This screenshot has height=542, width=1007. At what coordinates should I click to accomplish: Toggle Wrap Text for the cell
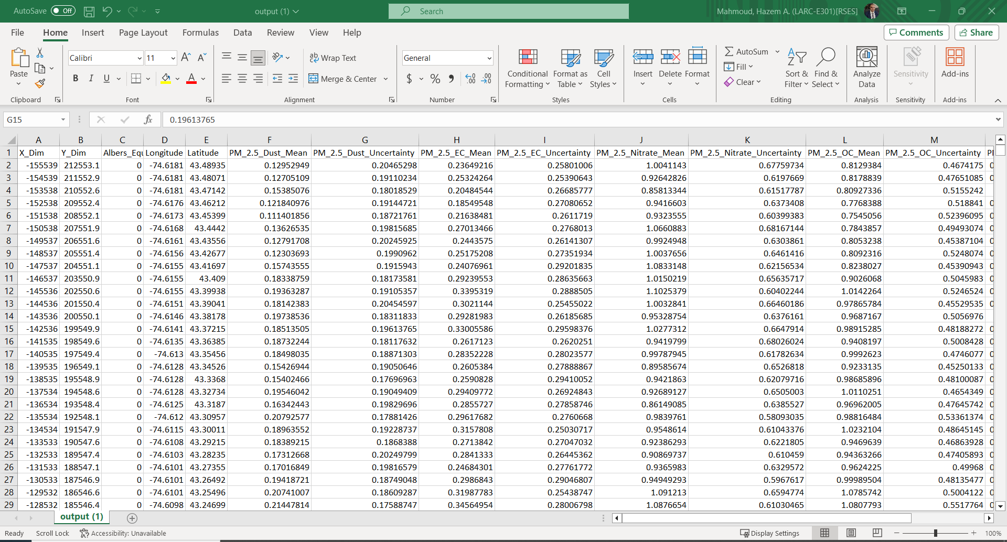point(333,58)
